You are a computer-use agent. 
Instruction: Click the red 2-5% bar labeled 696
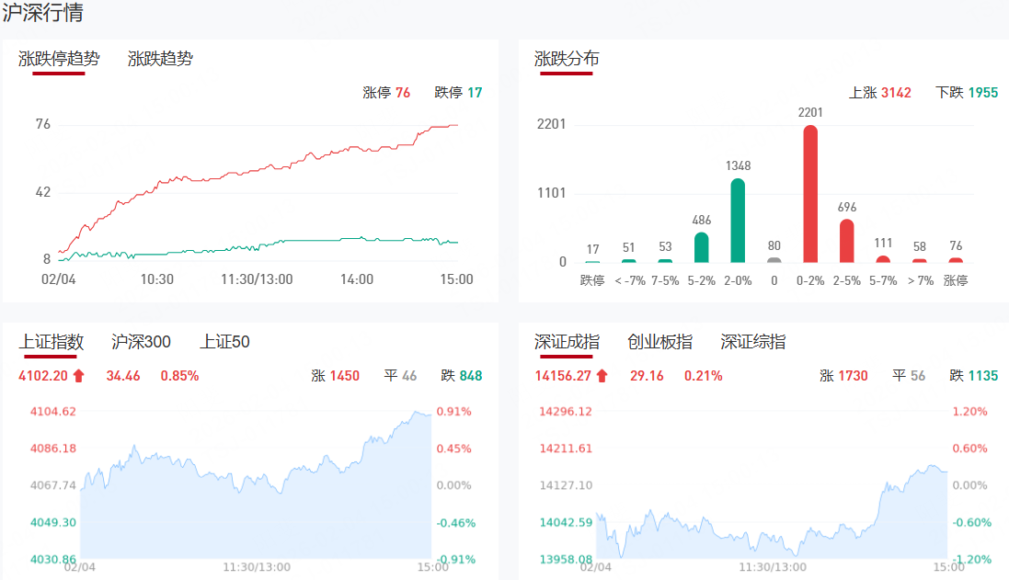847,241
